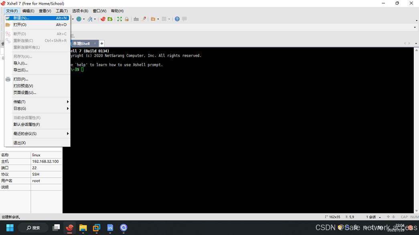Open Task View on the taskbar
This screenshot has width=419, height=235.
[x=56, y=228]
